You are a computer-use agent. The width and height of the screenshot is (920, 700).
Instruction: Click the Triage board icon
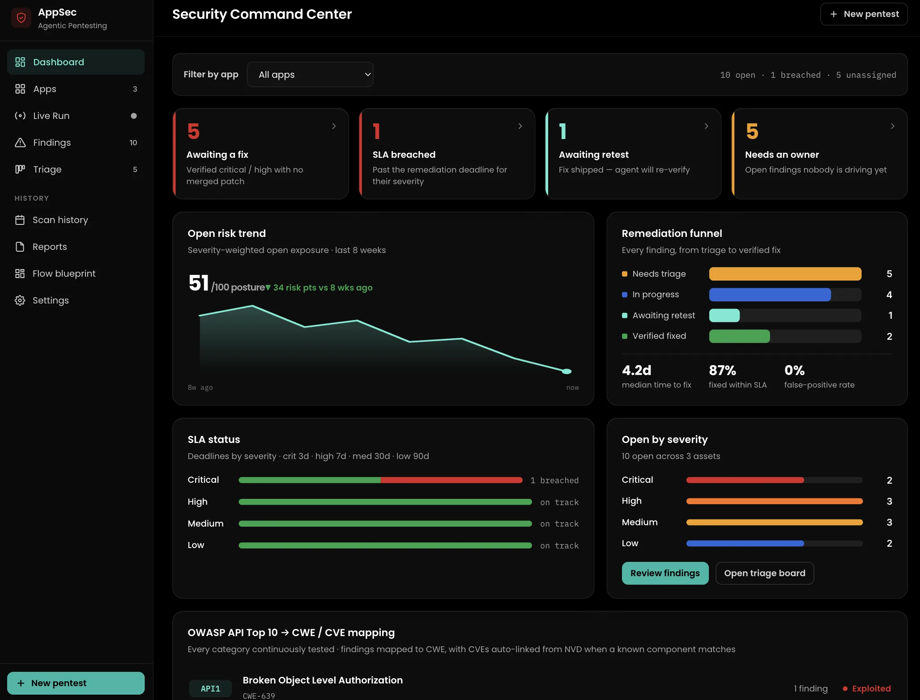(x=20, y=169)
